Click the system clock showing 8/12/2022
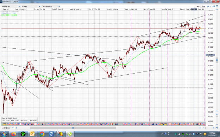The height and width of the screenshot is (137, 220). click(212, 134)
